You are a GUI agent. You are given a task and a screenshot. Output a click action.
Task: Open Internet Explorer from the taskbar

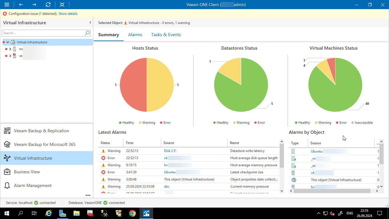coord(49,213)
